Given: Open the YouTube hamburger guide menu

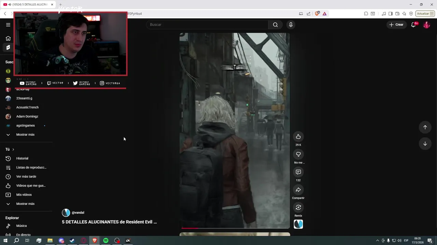Looking at the screenshot, I should tap(8, 24).
